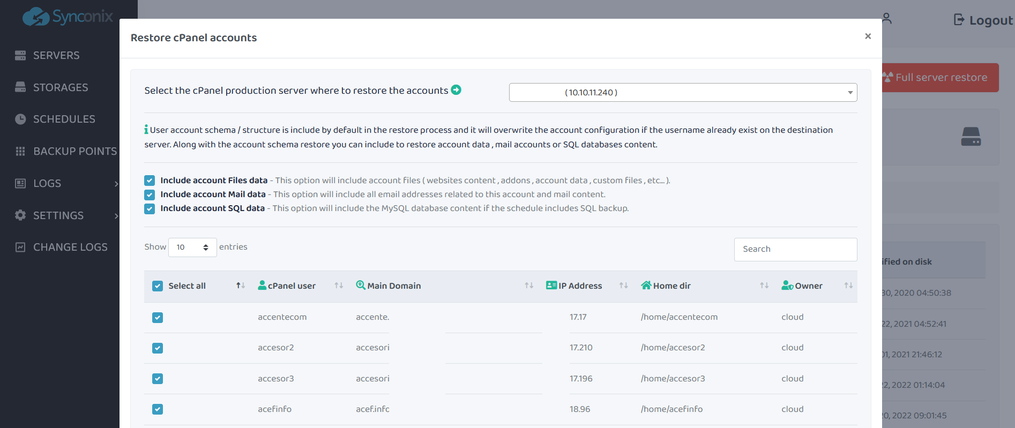This screenshot has width=1015, height=428.
Task: Go to BACKUP POINTS menu item
Action: pyautogui.click(x=74, y=152)
